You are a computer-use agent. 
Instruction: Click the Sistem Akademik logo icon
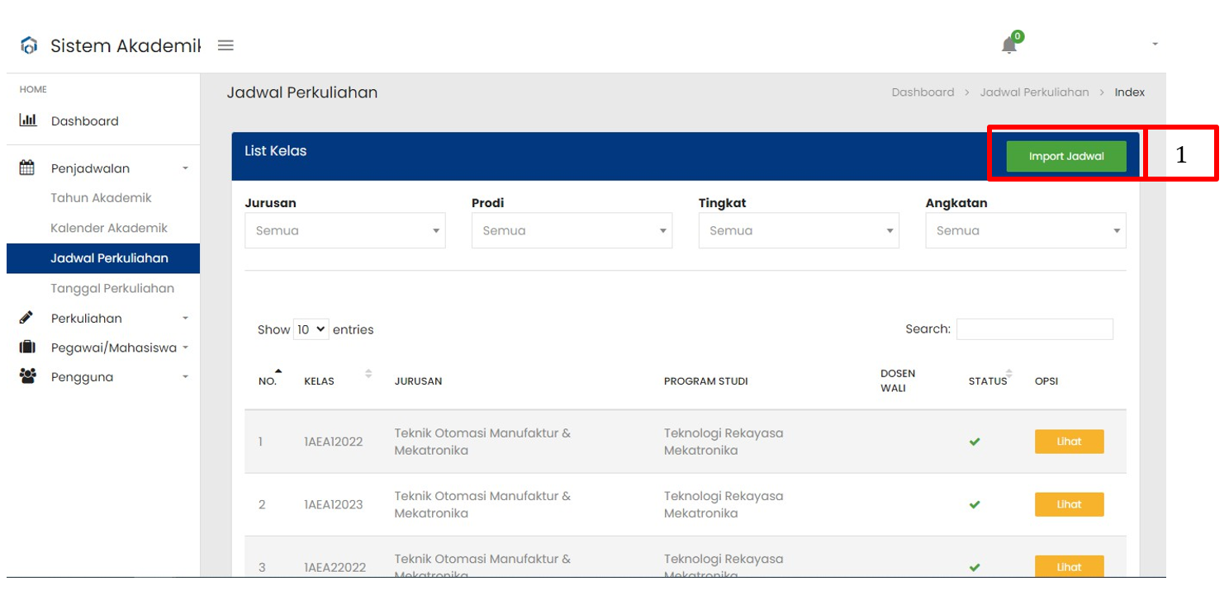click(29, 45)
